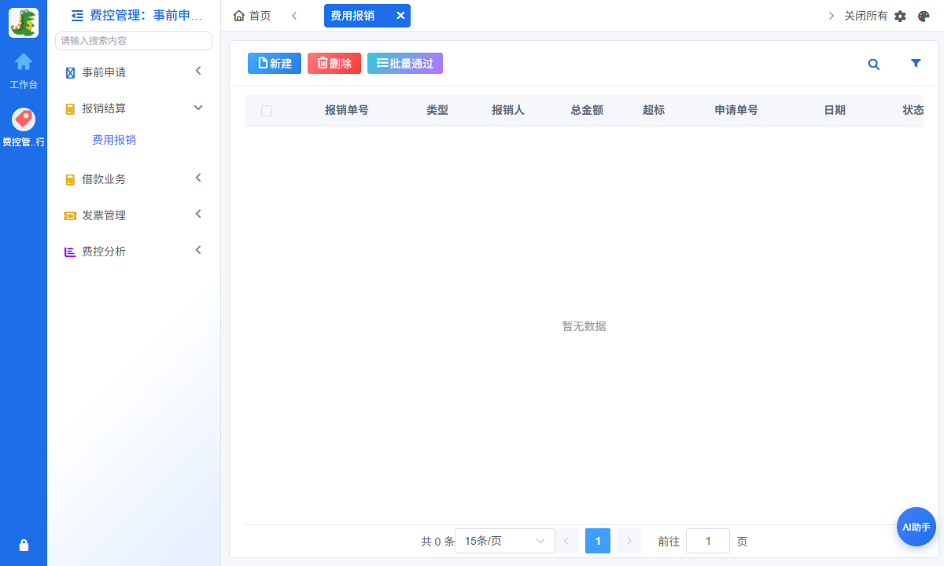944x566 pixels.
Task: Expand the 事前申请 menu
Action: point(134,72)
